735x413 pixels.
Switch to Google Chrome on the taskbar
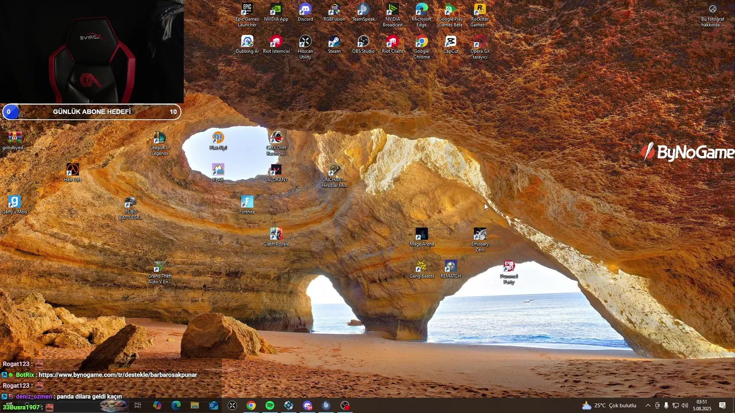click(251, 406)
